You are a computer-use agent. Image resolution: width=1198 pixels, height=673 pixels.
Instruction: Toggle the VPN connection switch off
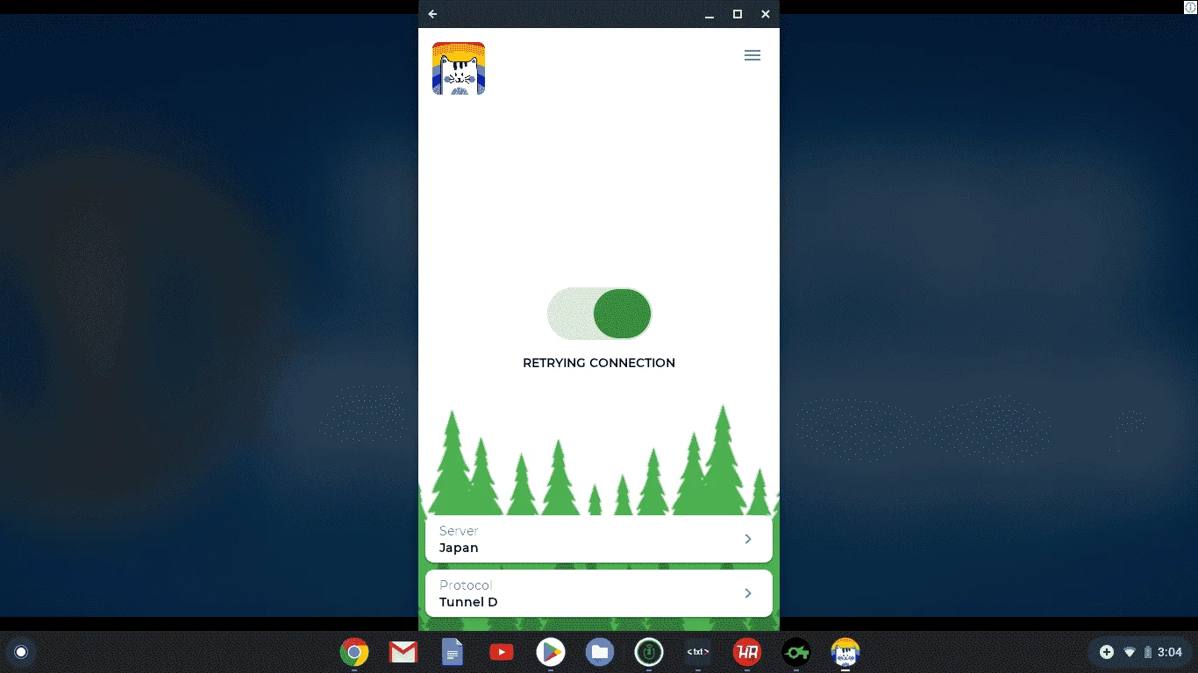(599, 314)
